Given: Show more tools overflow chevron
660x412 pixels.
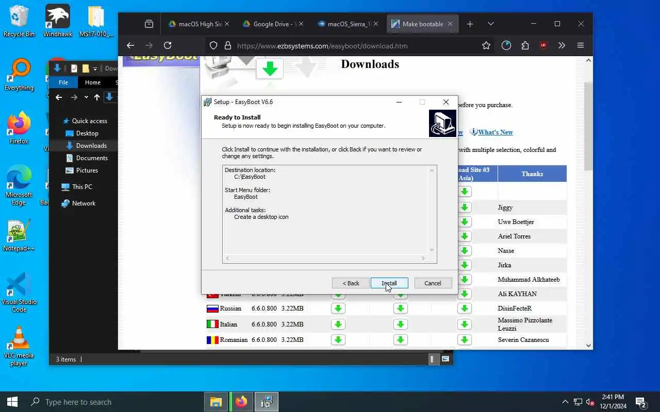Looking at the screenshot, I should (562, 45).
